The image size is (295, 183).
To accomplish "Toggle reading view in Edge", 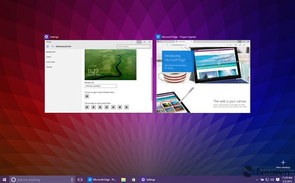I will (x=227, y=45).
